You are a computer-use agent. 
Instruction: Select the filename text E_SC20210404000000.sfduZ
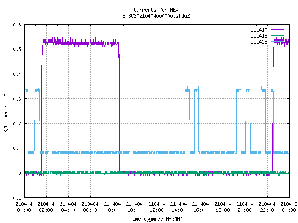[156, 16]
